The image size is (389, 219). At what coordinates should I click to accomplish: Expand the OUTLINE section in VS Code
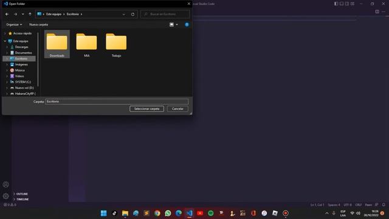(x=22, y=194)
